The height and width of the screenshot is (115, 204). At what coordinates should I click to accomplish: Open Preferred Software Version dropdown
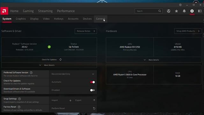pyautogui.click(x=73, y=74)
